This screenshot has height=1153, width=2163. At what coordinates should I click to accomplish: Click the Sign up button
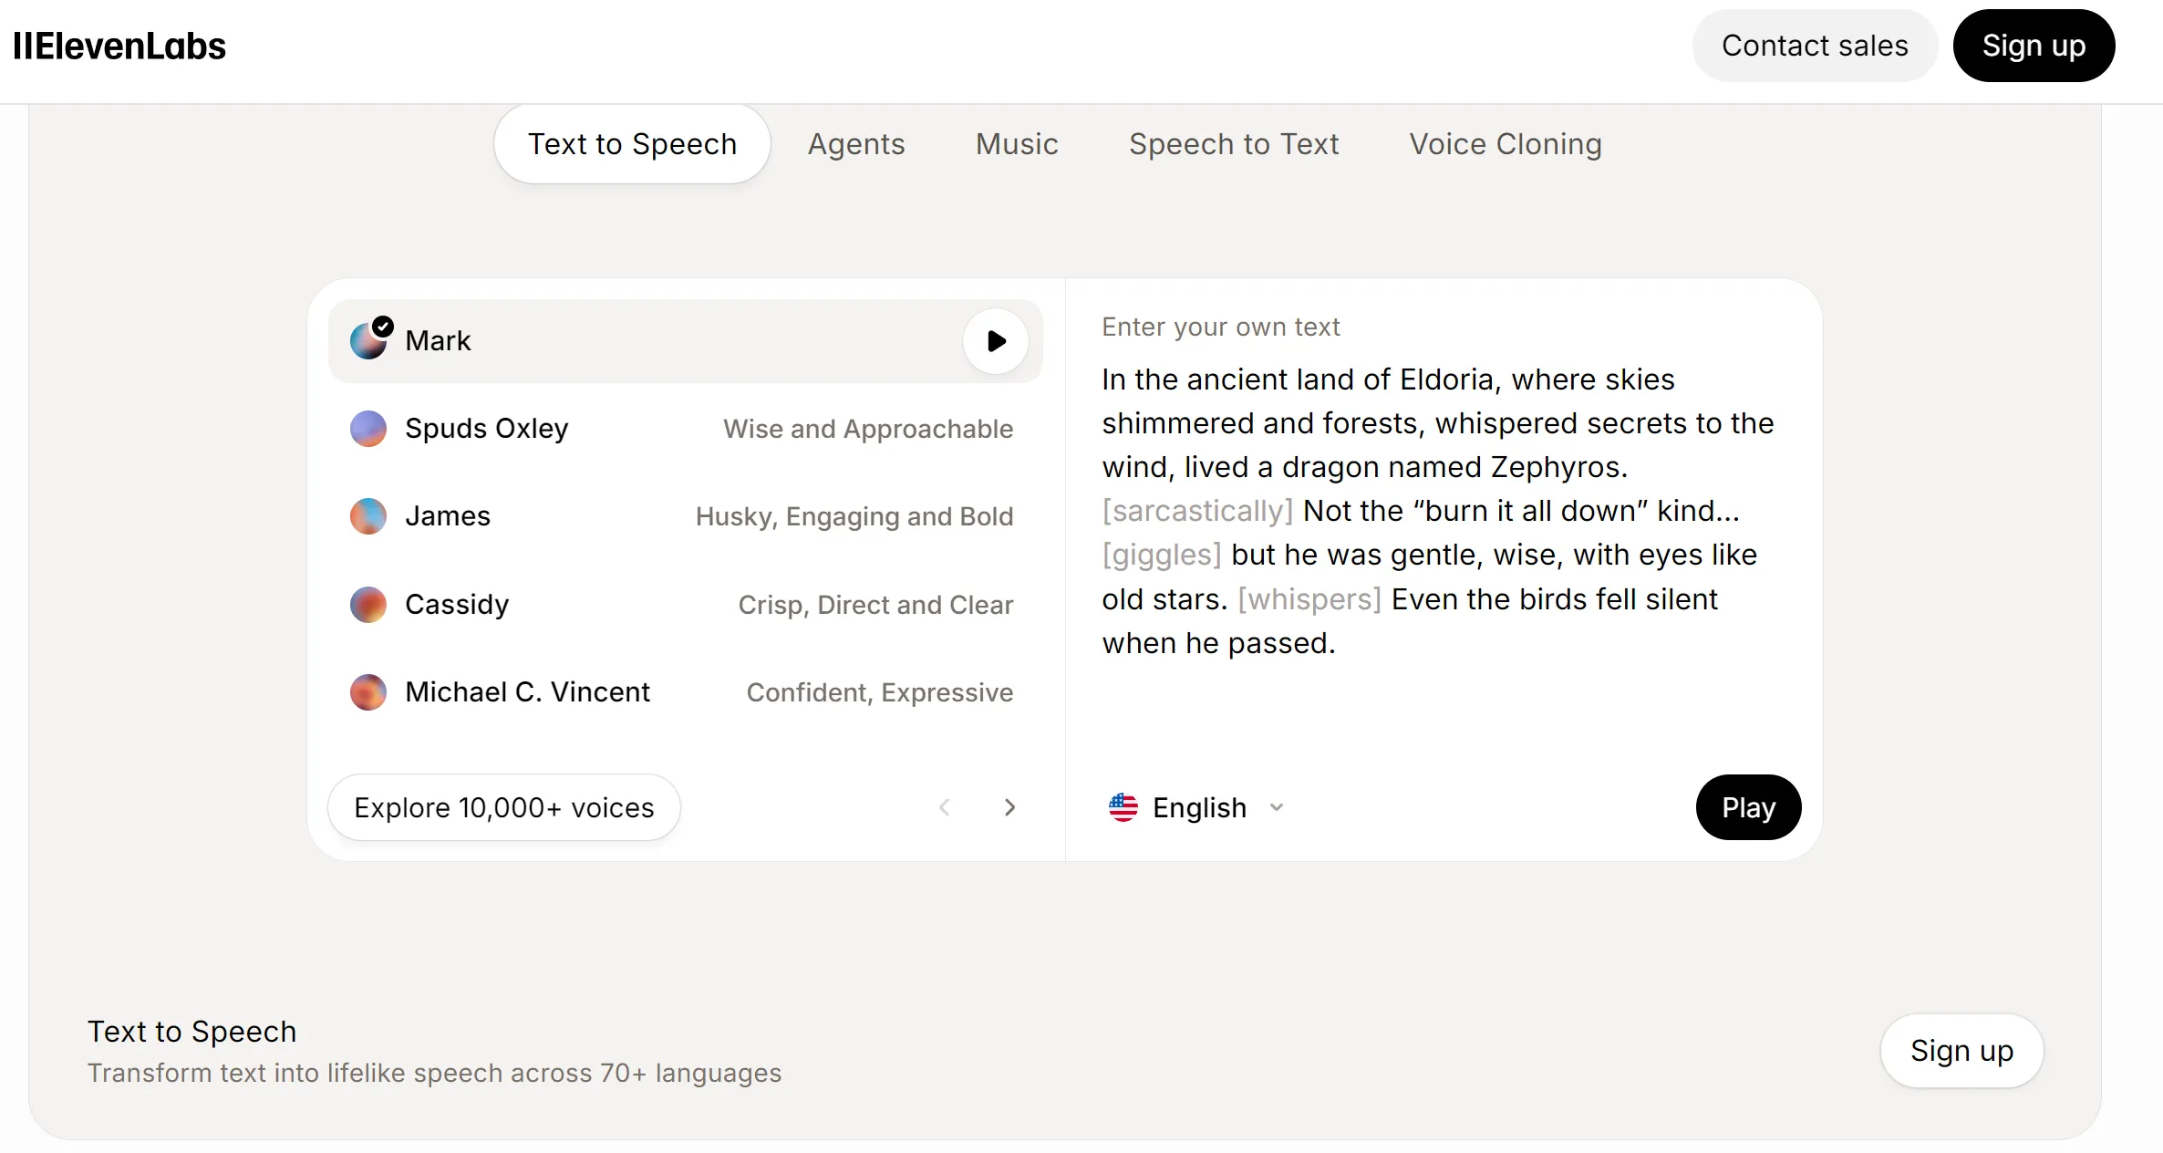2034,45
